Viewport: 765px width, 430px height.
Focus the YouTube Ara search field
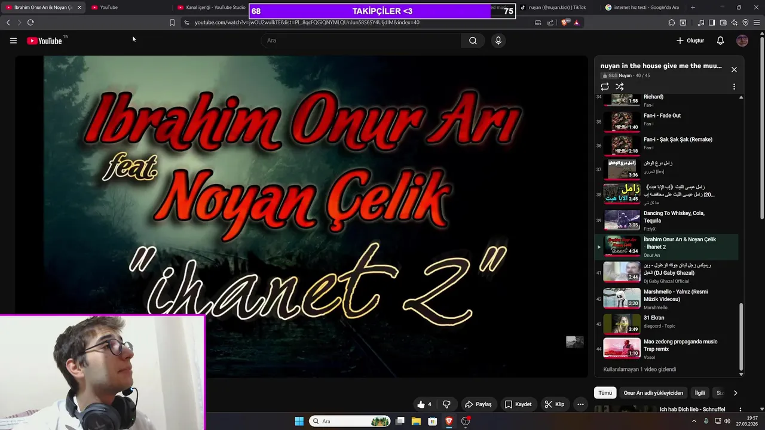click(x=361, y=41)
